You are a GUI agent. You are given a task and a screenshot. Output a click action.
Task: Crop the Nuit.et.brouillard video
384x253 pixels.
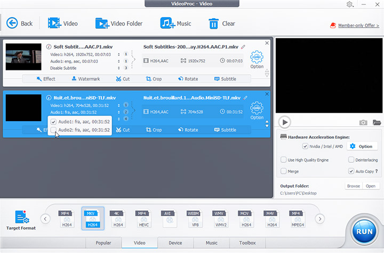click(154, 130)
